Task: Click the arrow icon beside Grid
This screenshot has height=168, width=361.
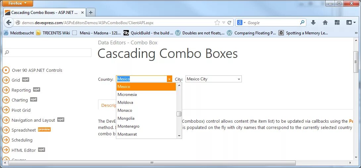Action: click(x=6, y=80)
